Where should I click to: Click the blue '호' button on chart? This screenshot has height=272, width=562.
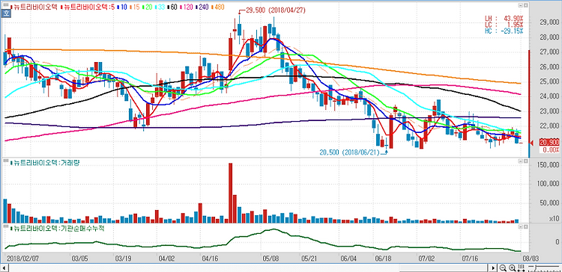(x=6, y=13)
